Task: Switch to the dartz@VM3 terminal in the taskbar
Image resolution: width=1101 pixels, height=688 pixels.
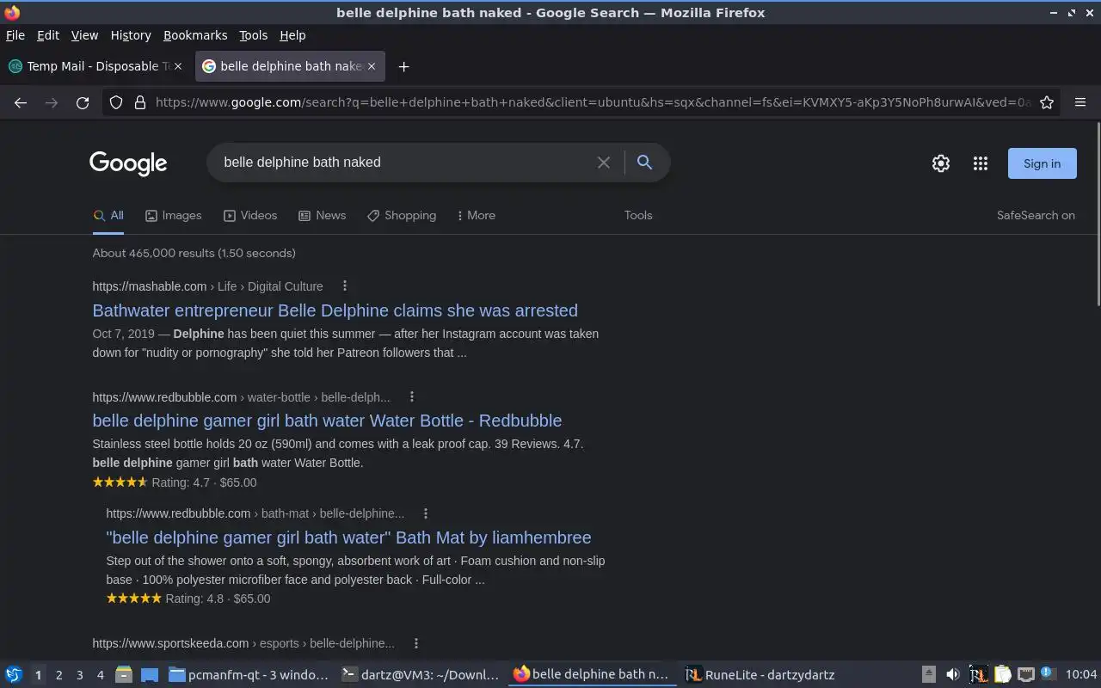Action: click(420, 675)
